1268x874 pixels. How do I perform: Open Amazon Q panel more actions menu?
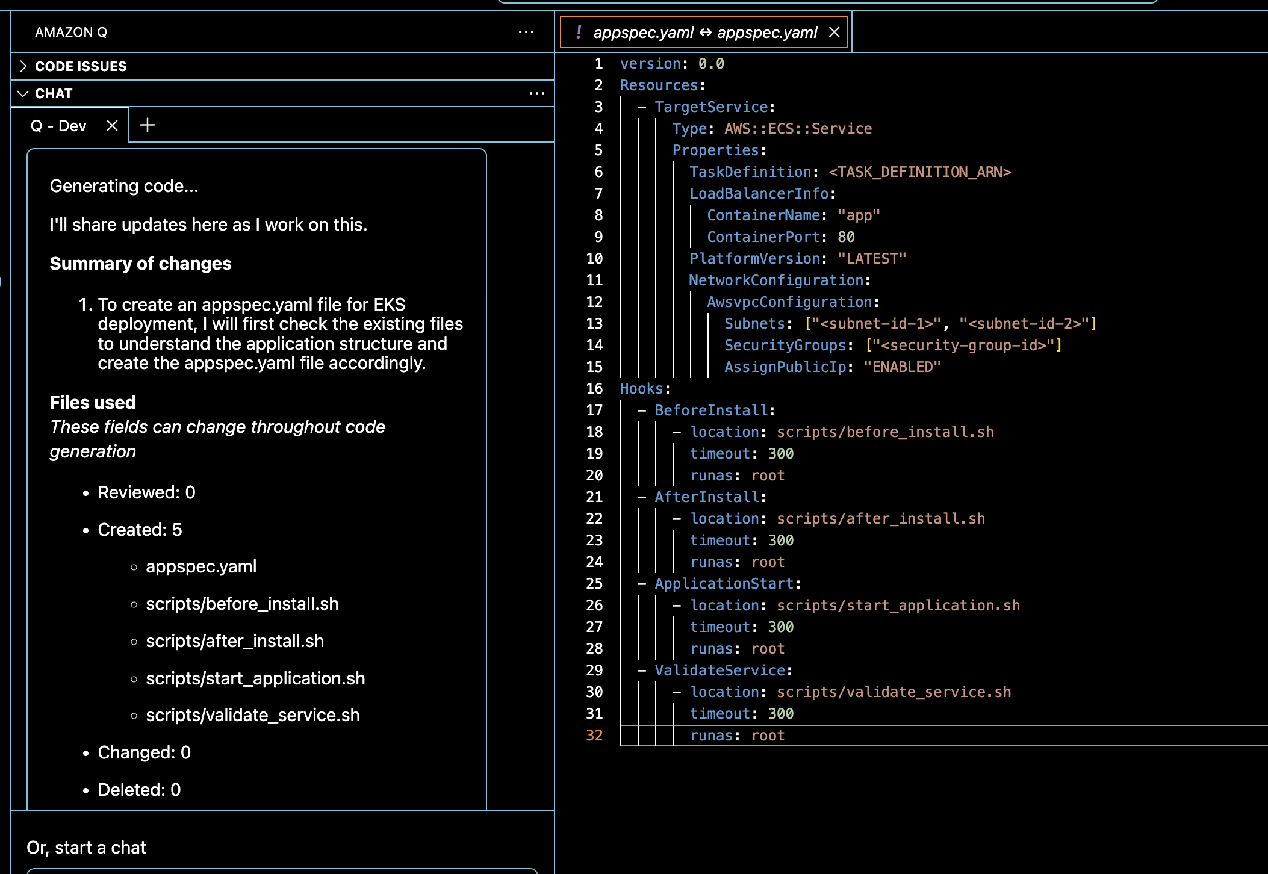coord(526,32)
